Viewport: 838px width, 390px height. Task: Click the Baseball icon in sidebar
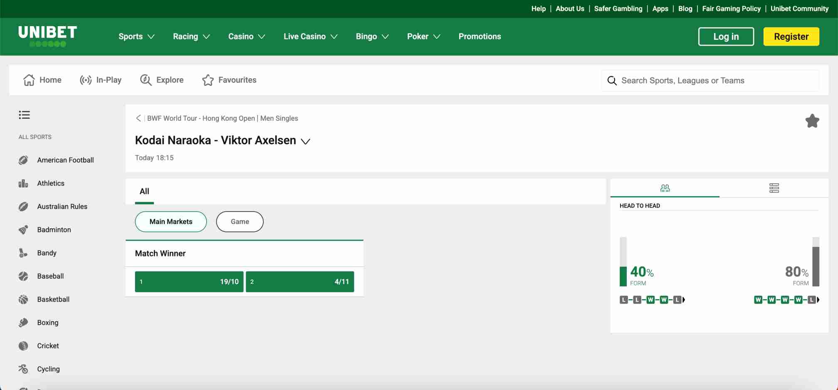[x=23, y=276]
